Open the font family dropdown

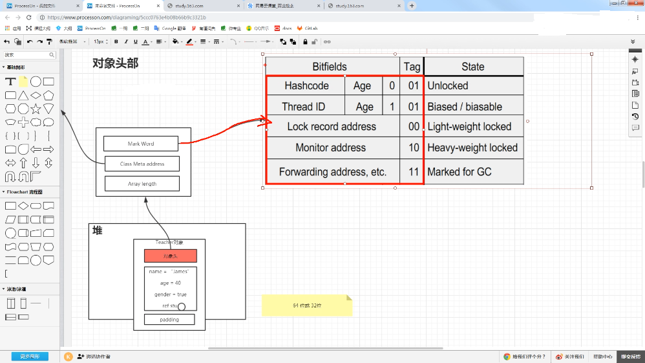[72, 41]
